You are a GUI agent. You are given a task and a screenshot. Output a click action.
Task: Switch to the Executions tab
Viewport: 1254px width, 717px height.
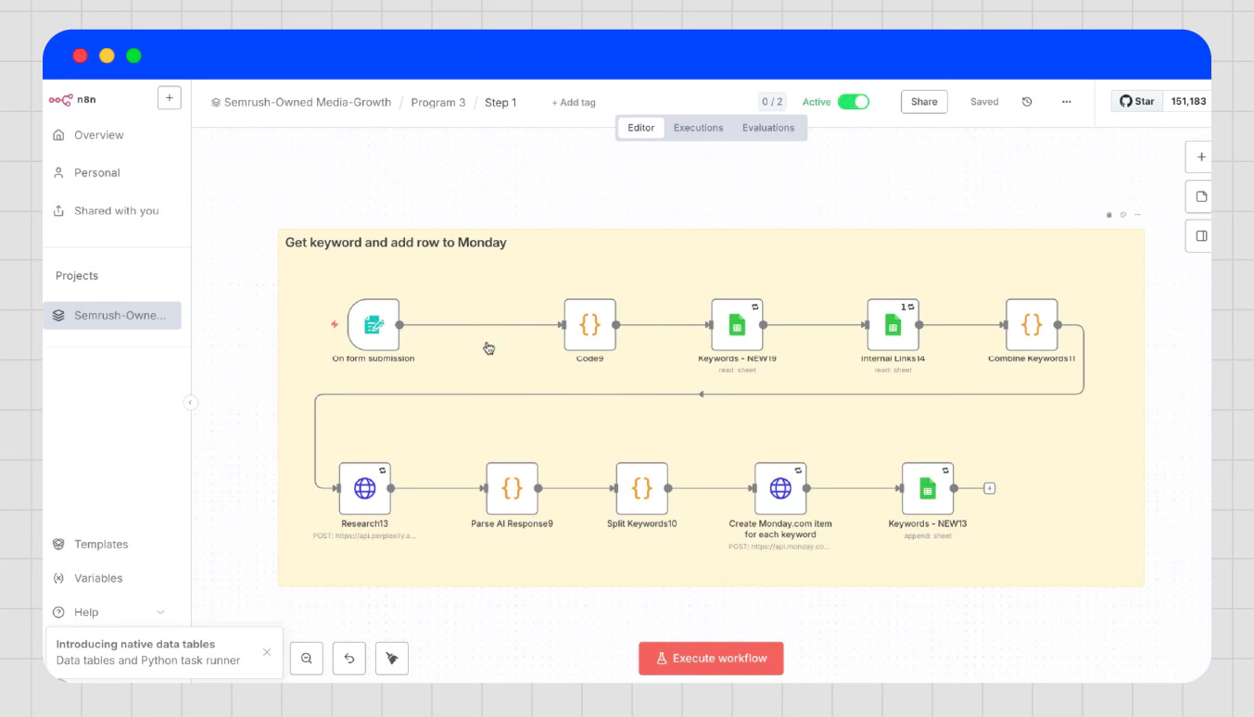coord(698,128)
